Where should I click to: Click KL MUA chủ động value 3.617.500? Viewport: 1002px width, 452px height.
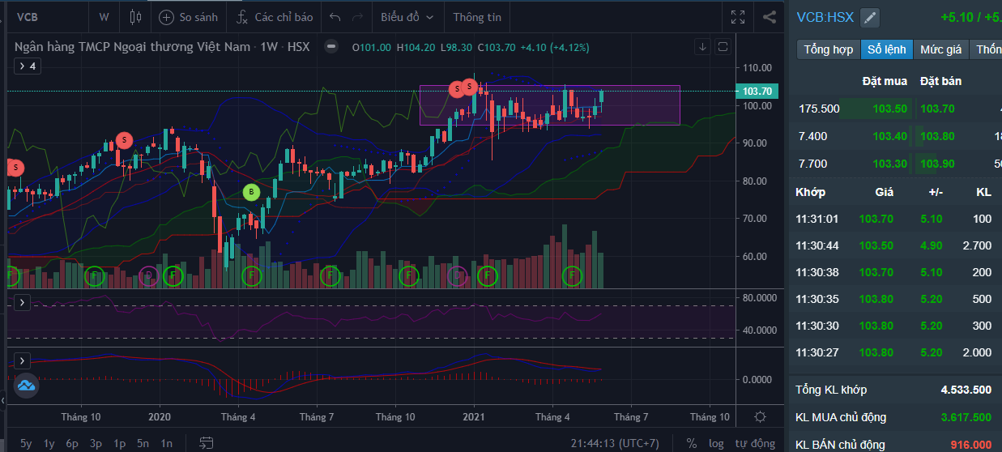[966, 417]
